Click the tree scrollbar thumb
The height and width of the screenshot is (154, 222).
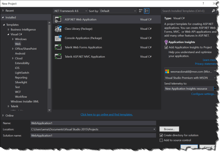coord(50,56)
